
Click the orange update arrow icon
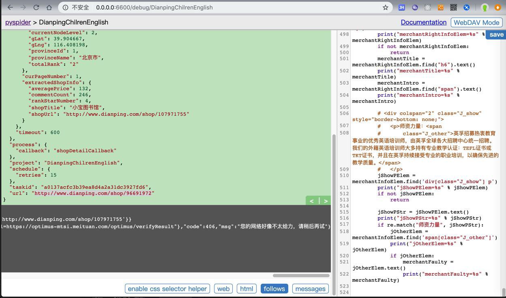pyautogui.click(x=497, y=7)
